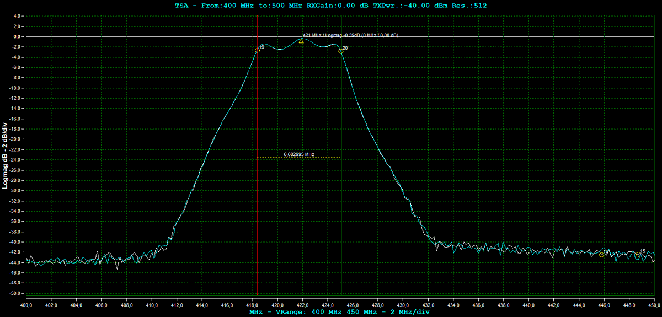Click the 6,682995 MHz bandwidth label

point(298,155)
